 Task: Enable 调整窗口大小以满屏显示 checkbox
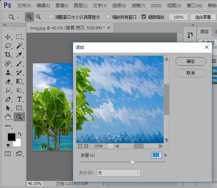click(x=51, y=17)
